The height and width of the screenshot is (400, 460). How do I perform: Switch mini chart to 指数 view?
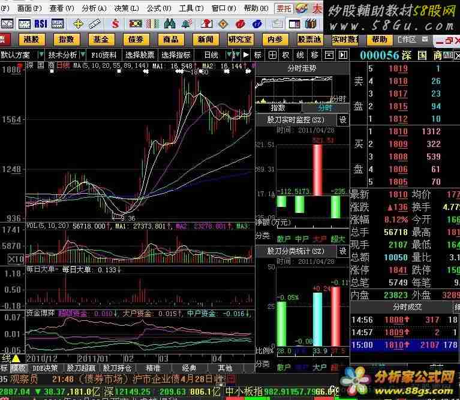[x=278, y=108]
